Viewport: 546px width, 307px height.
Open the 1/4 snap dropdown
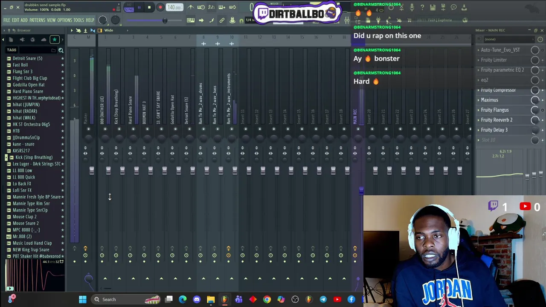pyautogui.click(x=251, y=20)
